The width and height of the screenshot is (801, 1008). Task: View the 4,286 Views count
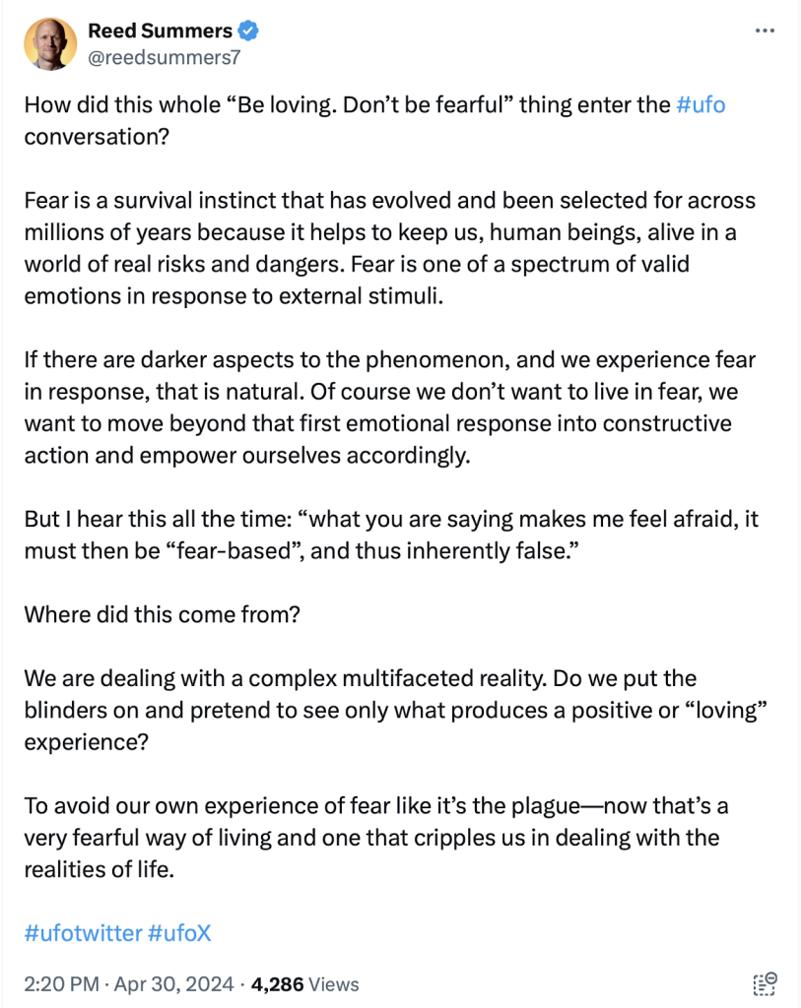(x=304, y=984)
